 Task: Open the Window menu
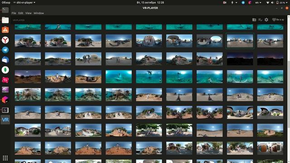[39, 13]
